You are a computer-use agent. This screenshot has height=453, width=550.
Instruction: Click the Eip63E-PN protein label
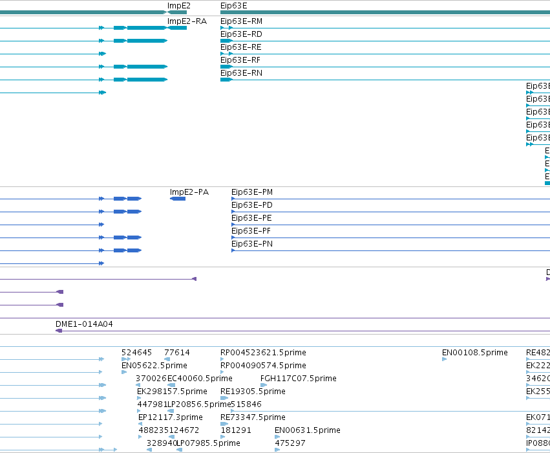(x=252, y=245)
